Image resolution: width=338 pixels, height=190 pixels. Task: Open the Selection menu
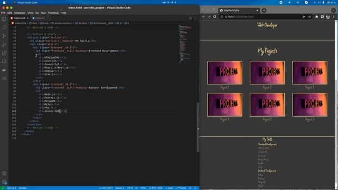[20, 13]
